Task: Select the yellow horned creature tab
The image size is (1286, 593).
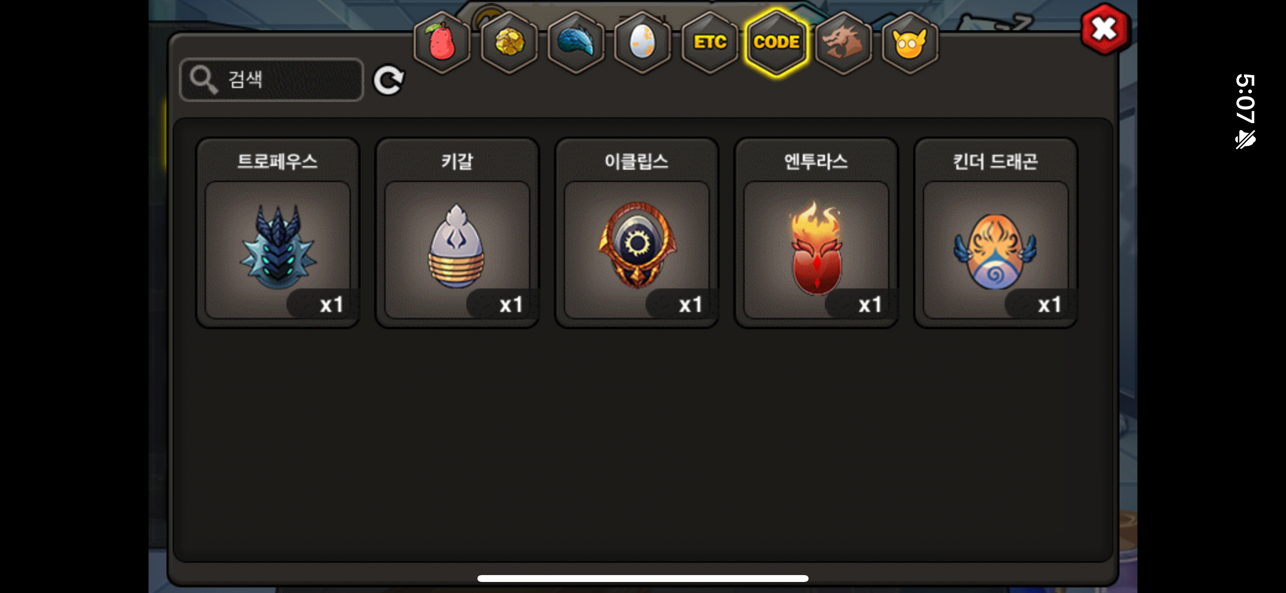Action: [910, 42]
